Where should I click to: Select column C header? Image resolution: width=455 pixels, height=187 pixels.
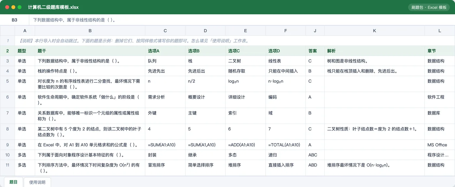pos(165,31)
